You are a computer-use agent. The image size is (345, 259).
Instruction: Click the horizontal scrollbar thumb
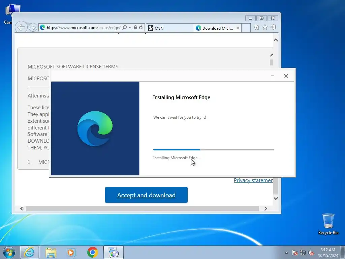[143, 208]
